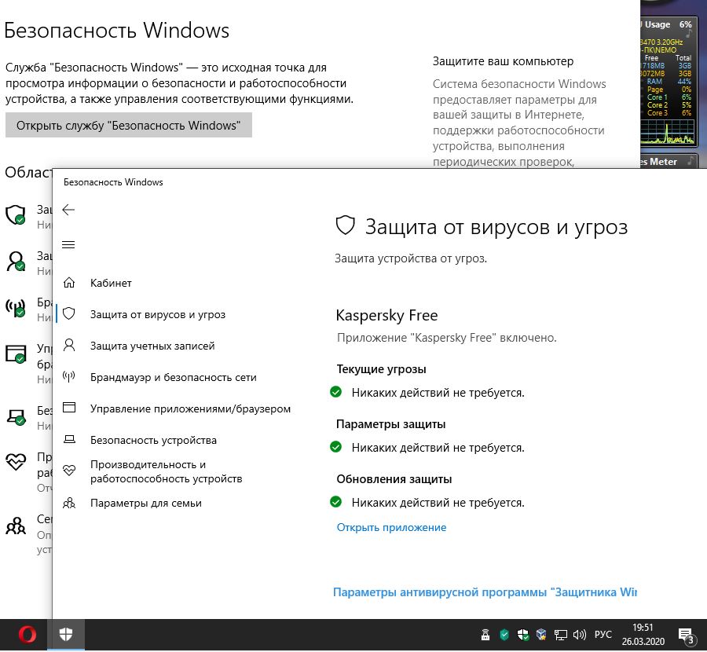This screenshot has width=707, height=652.
Task: Open Параметры антивирусной программы Защитника link
Action: click(485, 592)
